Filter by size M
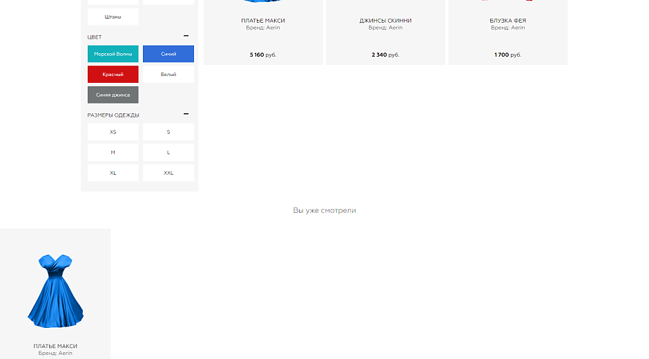Viewport: 649px width, 359px height. 113,153
